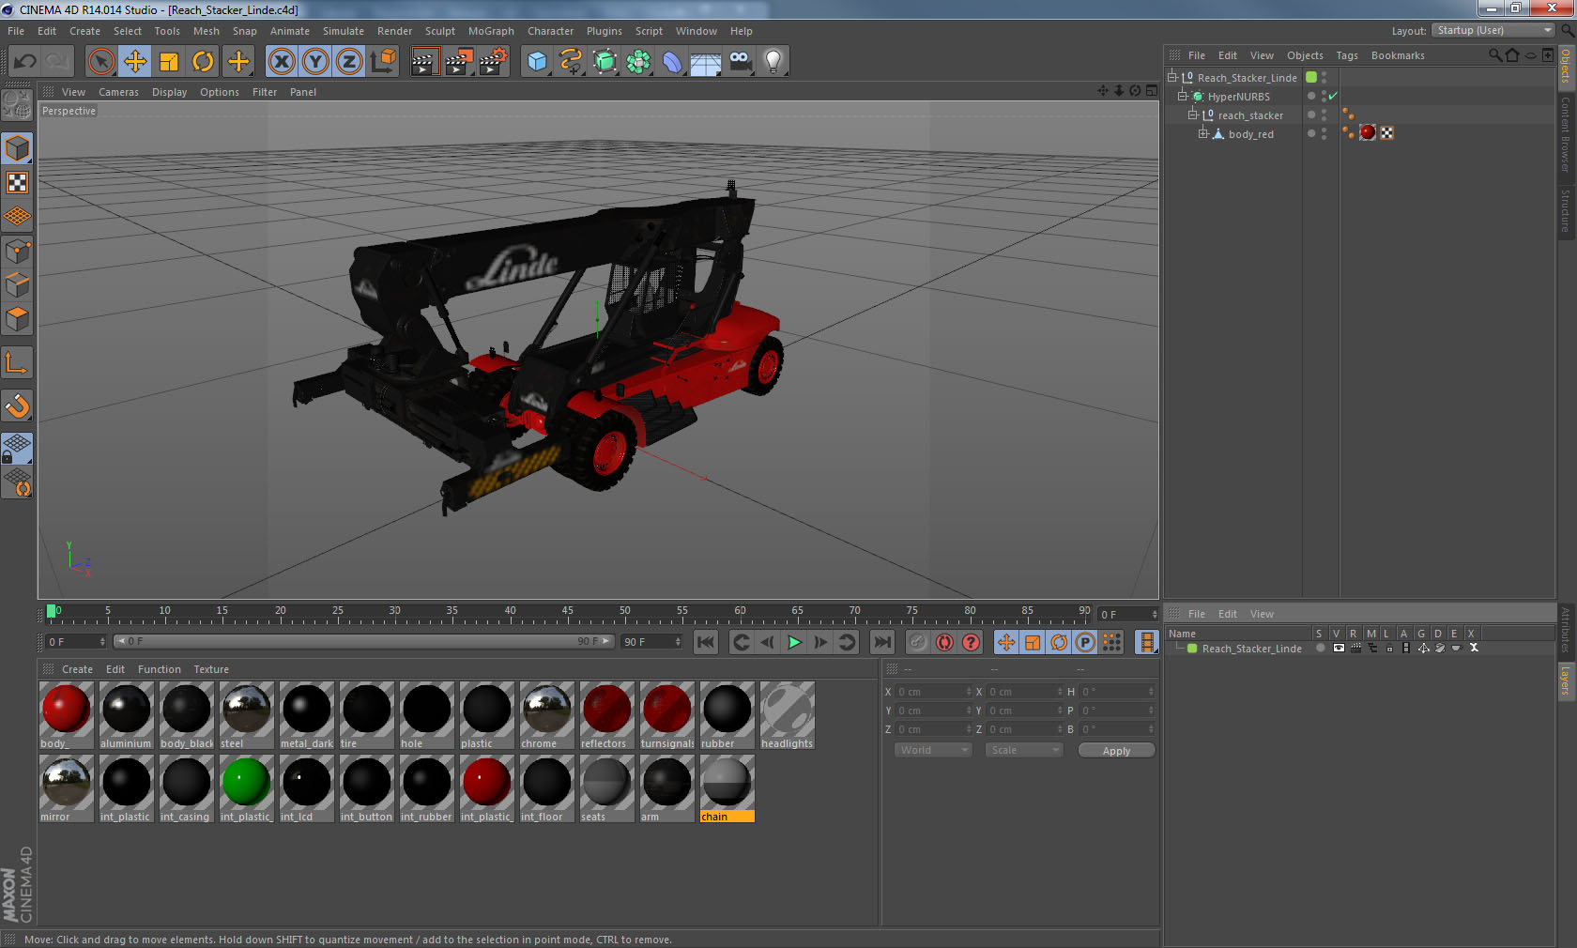Click the Undo arrow icon
This screenshot has width=1577, height=948.
click(x=24, y=62)
